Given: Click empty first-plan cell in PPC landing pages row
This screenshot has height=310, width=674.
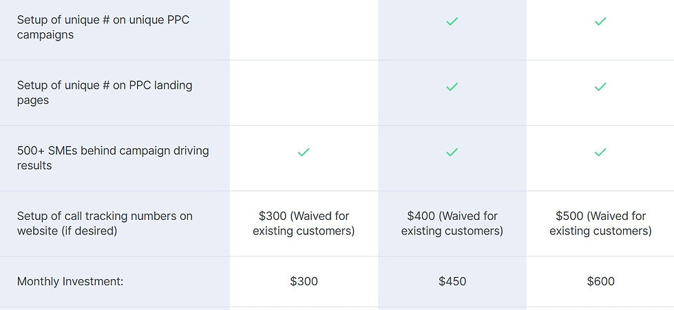Looking at the screenshot, I should point(304,93).
